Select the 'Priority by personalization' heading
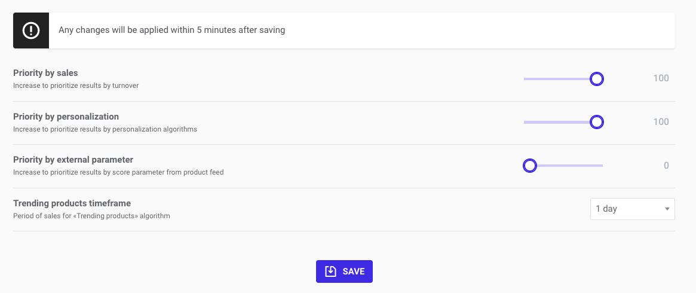The height and width of the screenshot is (293, 696). coord(66,117)
